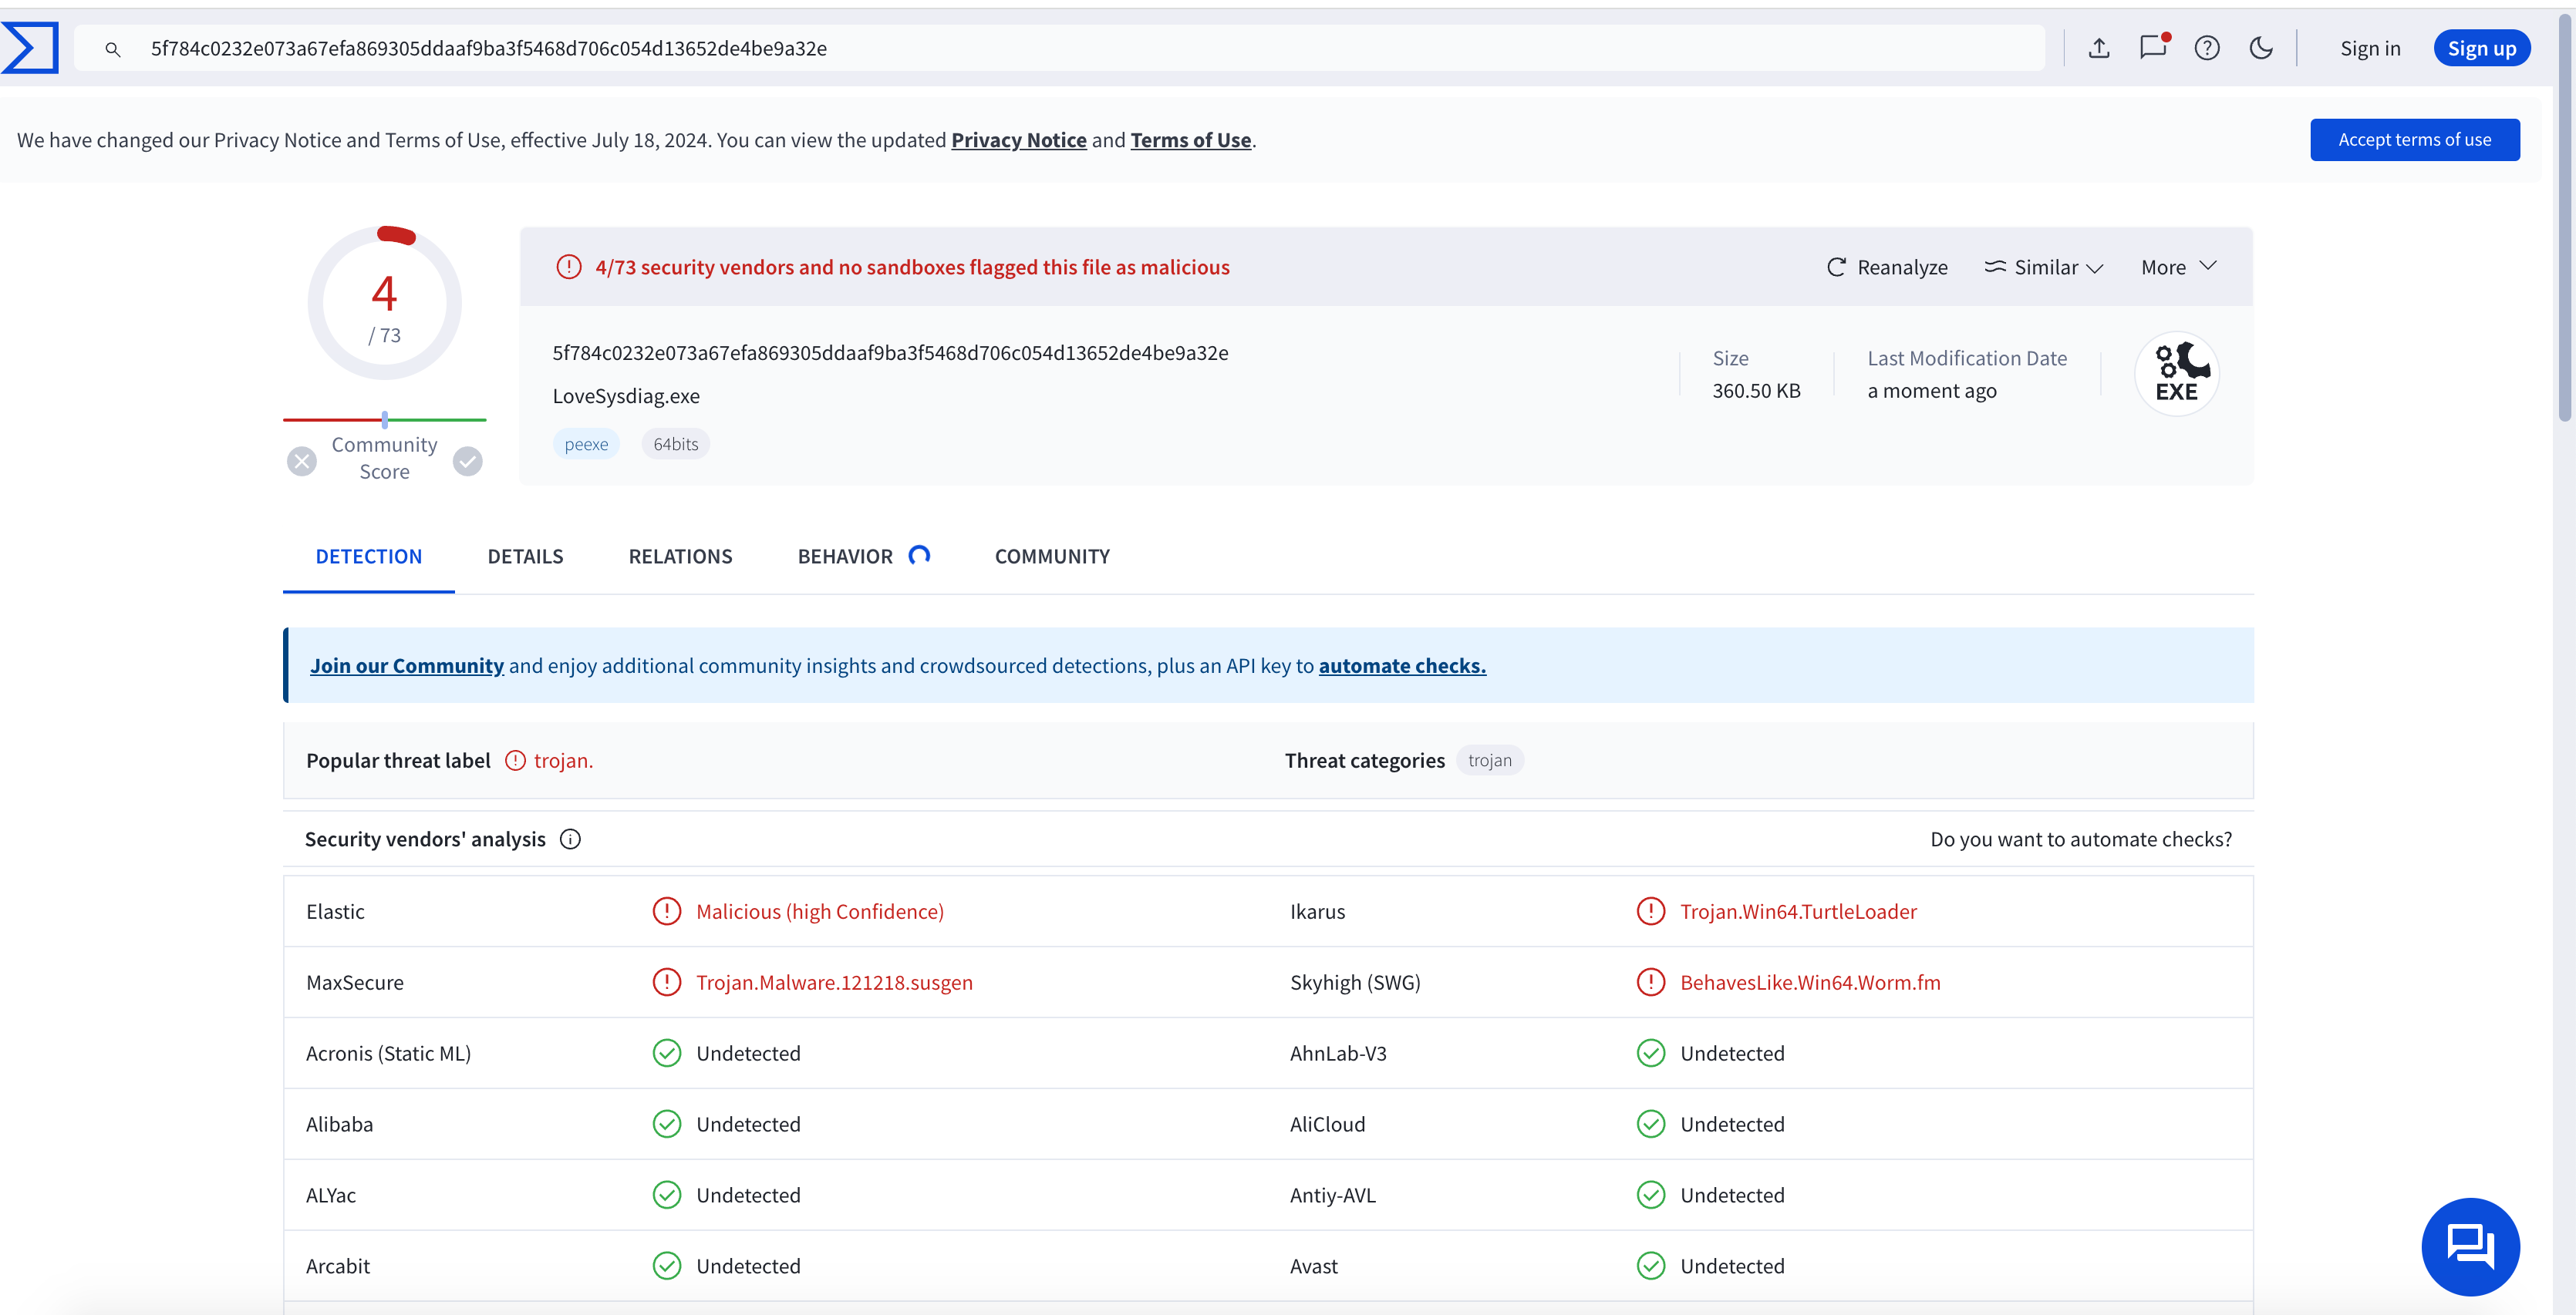Click the Security vendors' analysis info icon
The height and width of the screenshot is (1315, 2576).
[570, 839]
